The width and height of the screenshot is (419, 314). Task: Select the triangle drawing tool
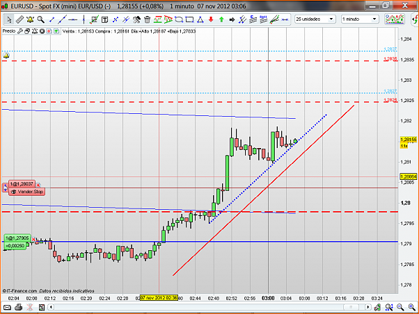pos(200,19)
